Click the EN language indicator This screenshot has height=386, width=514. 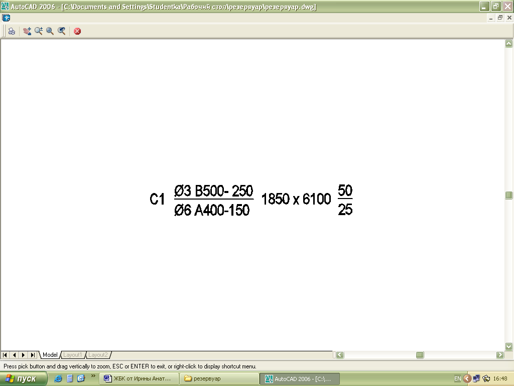click(x=458, y=379)
